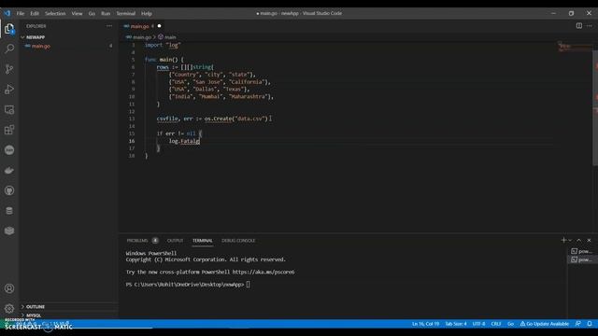Open the Explorer view in activity bar
Screen dimensions: 598x336
pyautogui.click(x=9, y=29)
